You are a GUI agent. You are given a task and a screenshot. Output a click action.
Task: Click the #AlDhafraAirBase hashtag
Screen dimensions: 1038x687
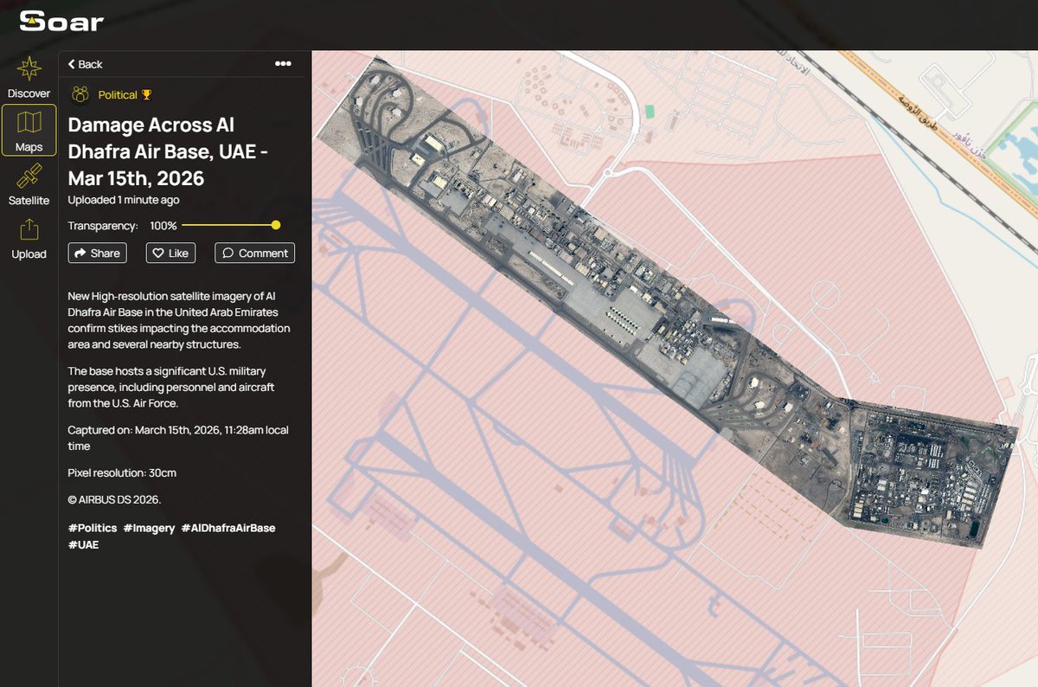pos(228,528)
